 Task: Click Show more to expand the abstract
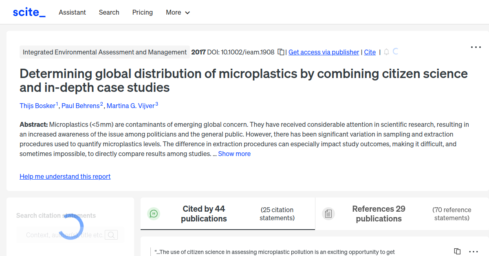click(234, 154)
